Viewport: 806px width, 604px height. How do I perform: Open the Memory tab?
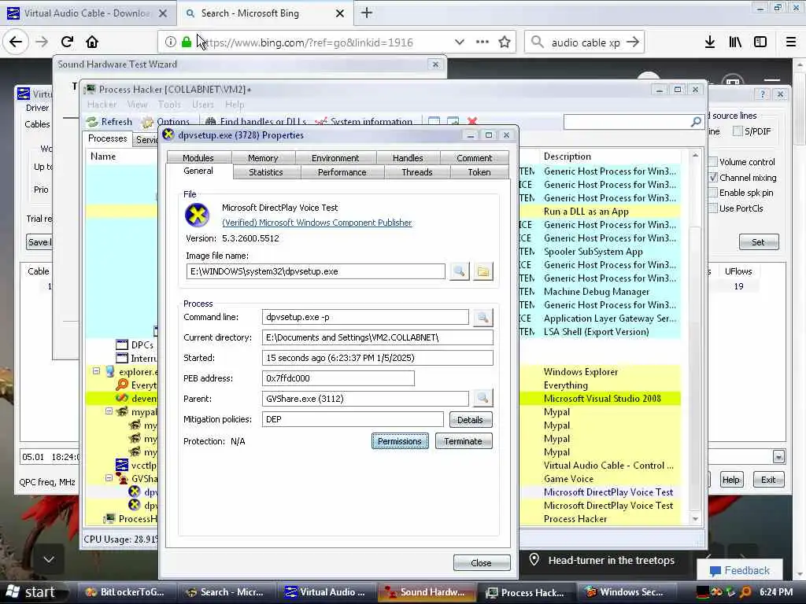(263, 157)
